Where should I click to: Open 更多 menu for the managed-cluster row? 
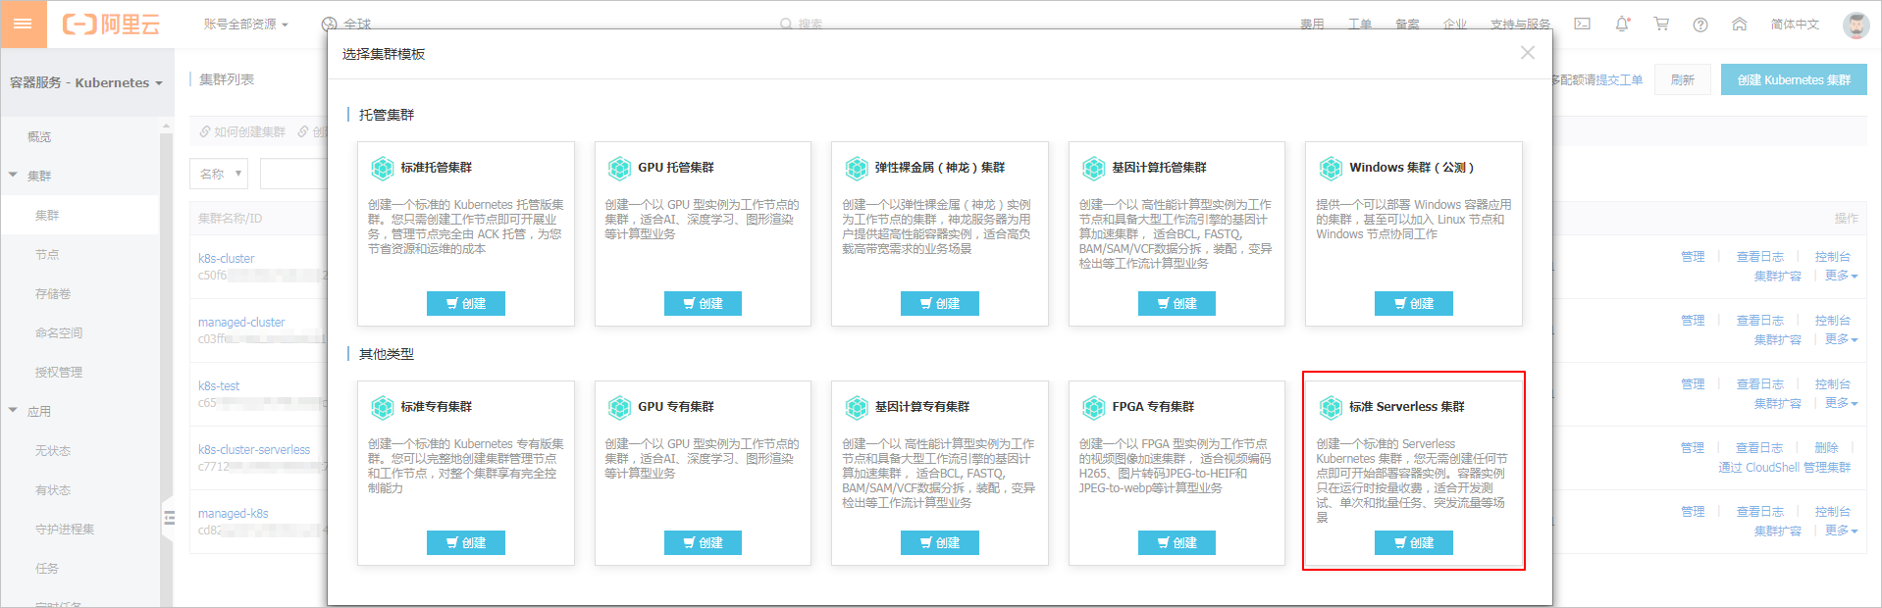coord(1841,339)
